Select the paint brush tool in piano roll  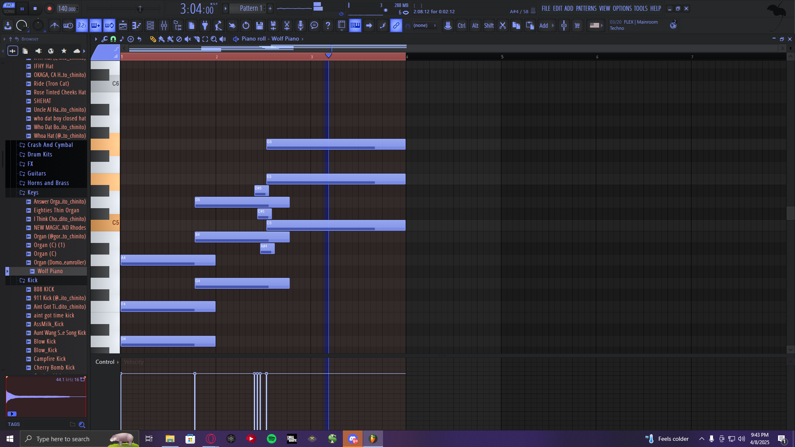click(x=161, y=39)
